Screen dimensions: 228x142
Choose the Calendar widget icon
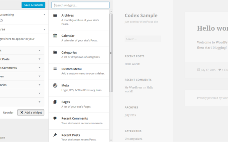pos(55,35)
